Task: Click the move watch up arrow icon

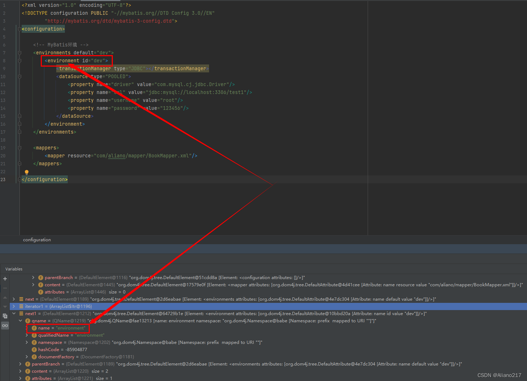Action: (x=5, y=297)
